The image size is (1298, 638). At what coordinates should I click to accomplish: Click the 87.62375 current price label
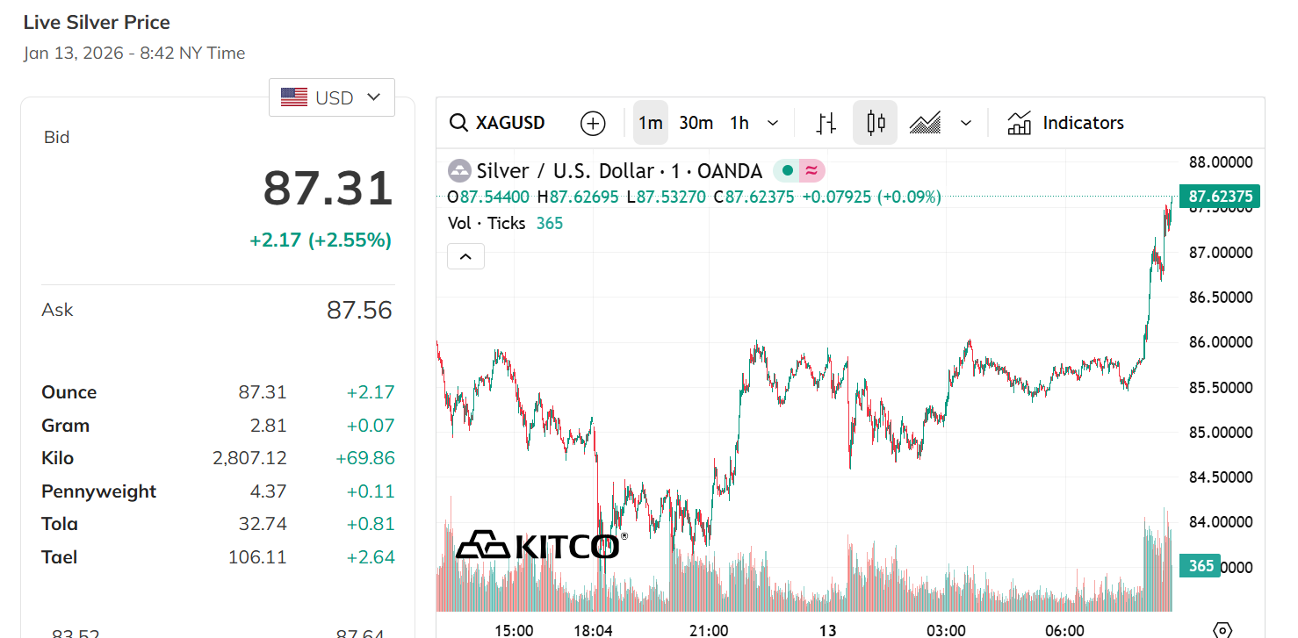pos(1220,197)
